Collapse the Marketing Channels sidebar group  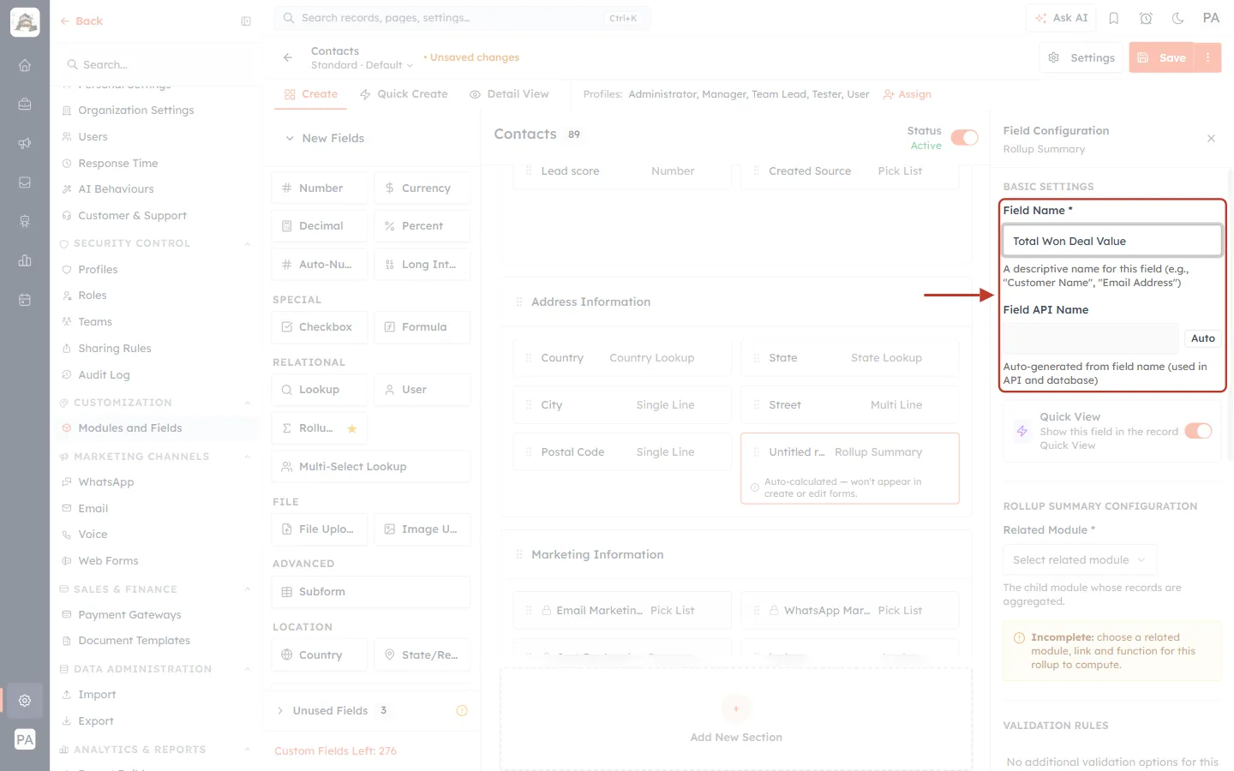click(248, 457)
